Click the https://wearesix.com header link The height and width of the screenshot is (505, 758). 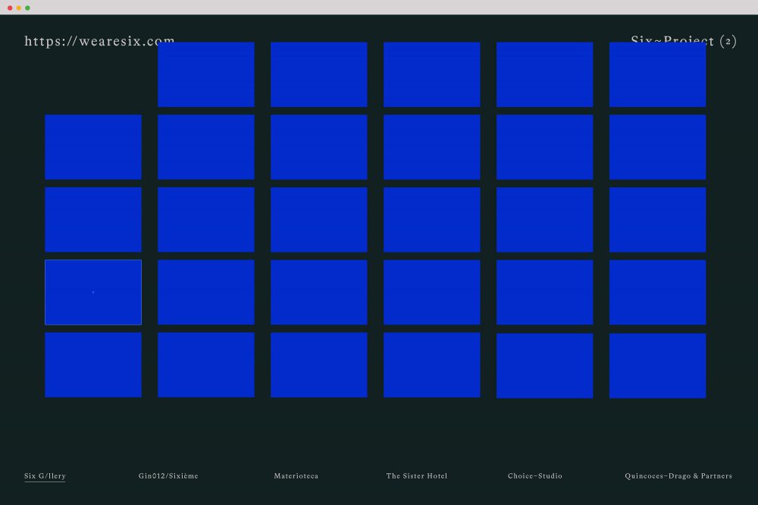99,41
